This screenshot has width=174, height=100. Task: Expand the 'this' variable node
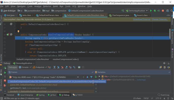[x=99, y=76]
